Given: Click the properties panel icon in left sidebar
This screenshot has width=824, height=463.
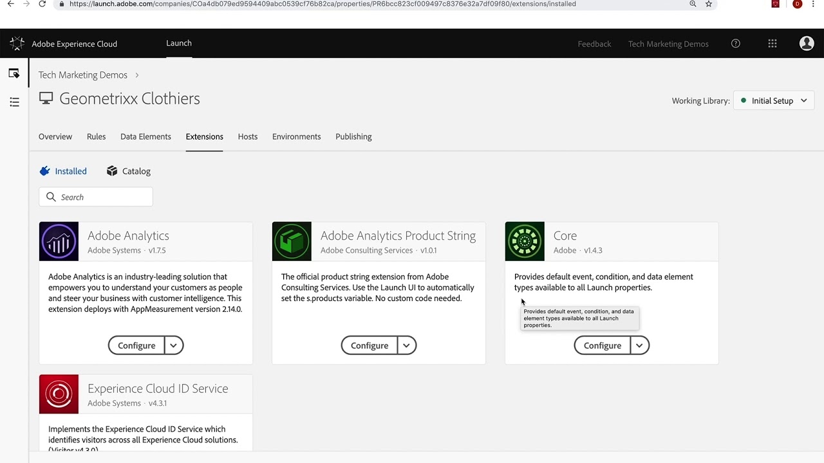Looking at the screenshot, I should click(14, 73).
